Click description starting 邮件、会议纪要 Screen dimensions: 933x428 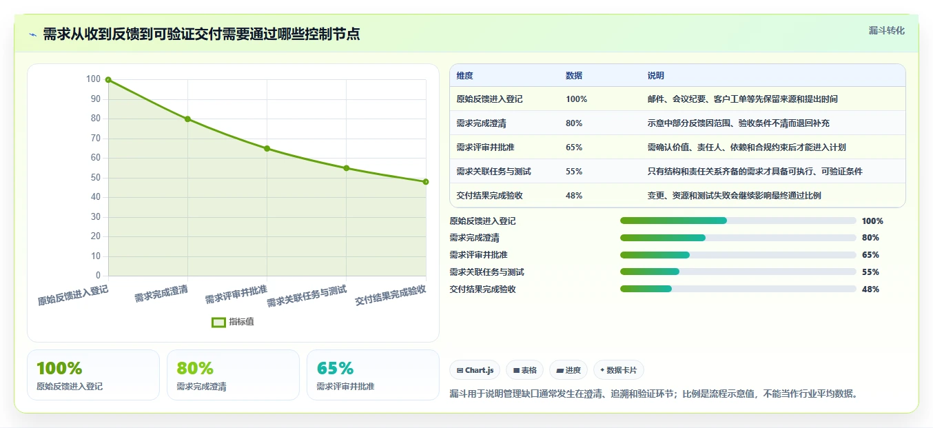(x=743, y=99)
